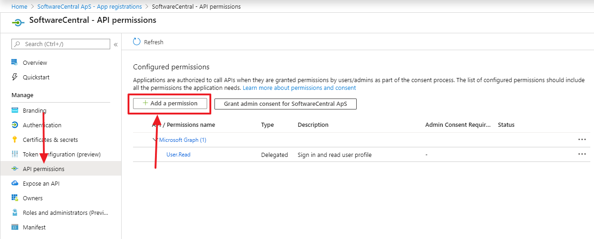Click the Certificates & secrets key icon

pyautogui.click(x=15, y=140)
